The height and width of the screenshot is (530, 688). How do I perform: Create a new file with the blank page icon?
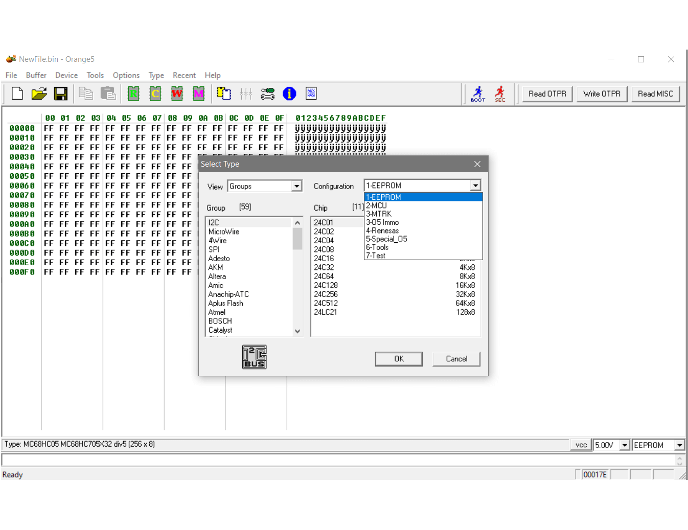[16, 94]
